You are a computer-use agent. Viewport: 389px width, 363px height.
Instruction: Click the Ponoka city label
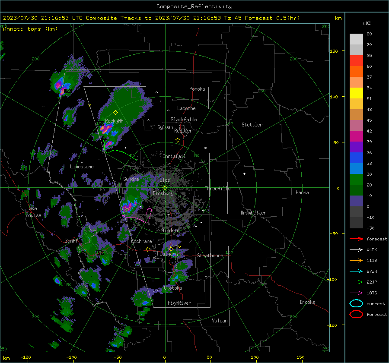click(197, 89)
